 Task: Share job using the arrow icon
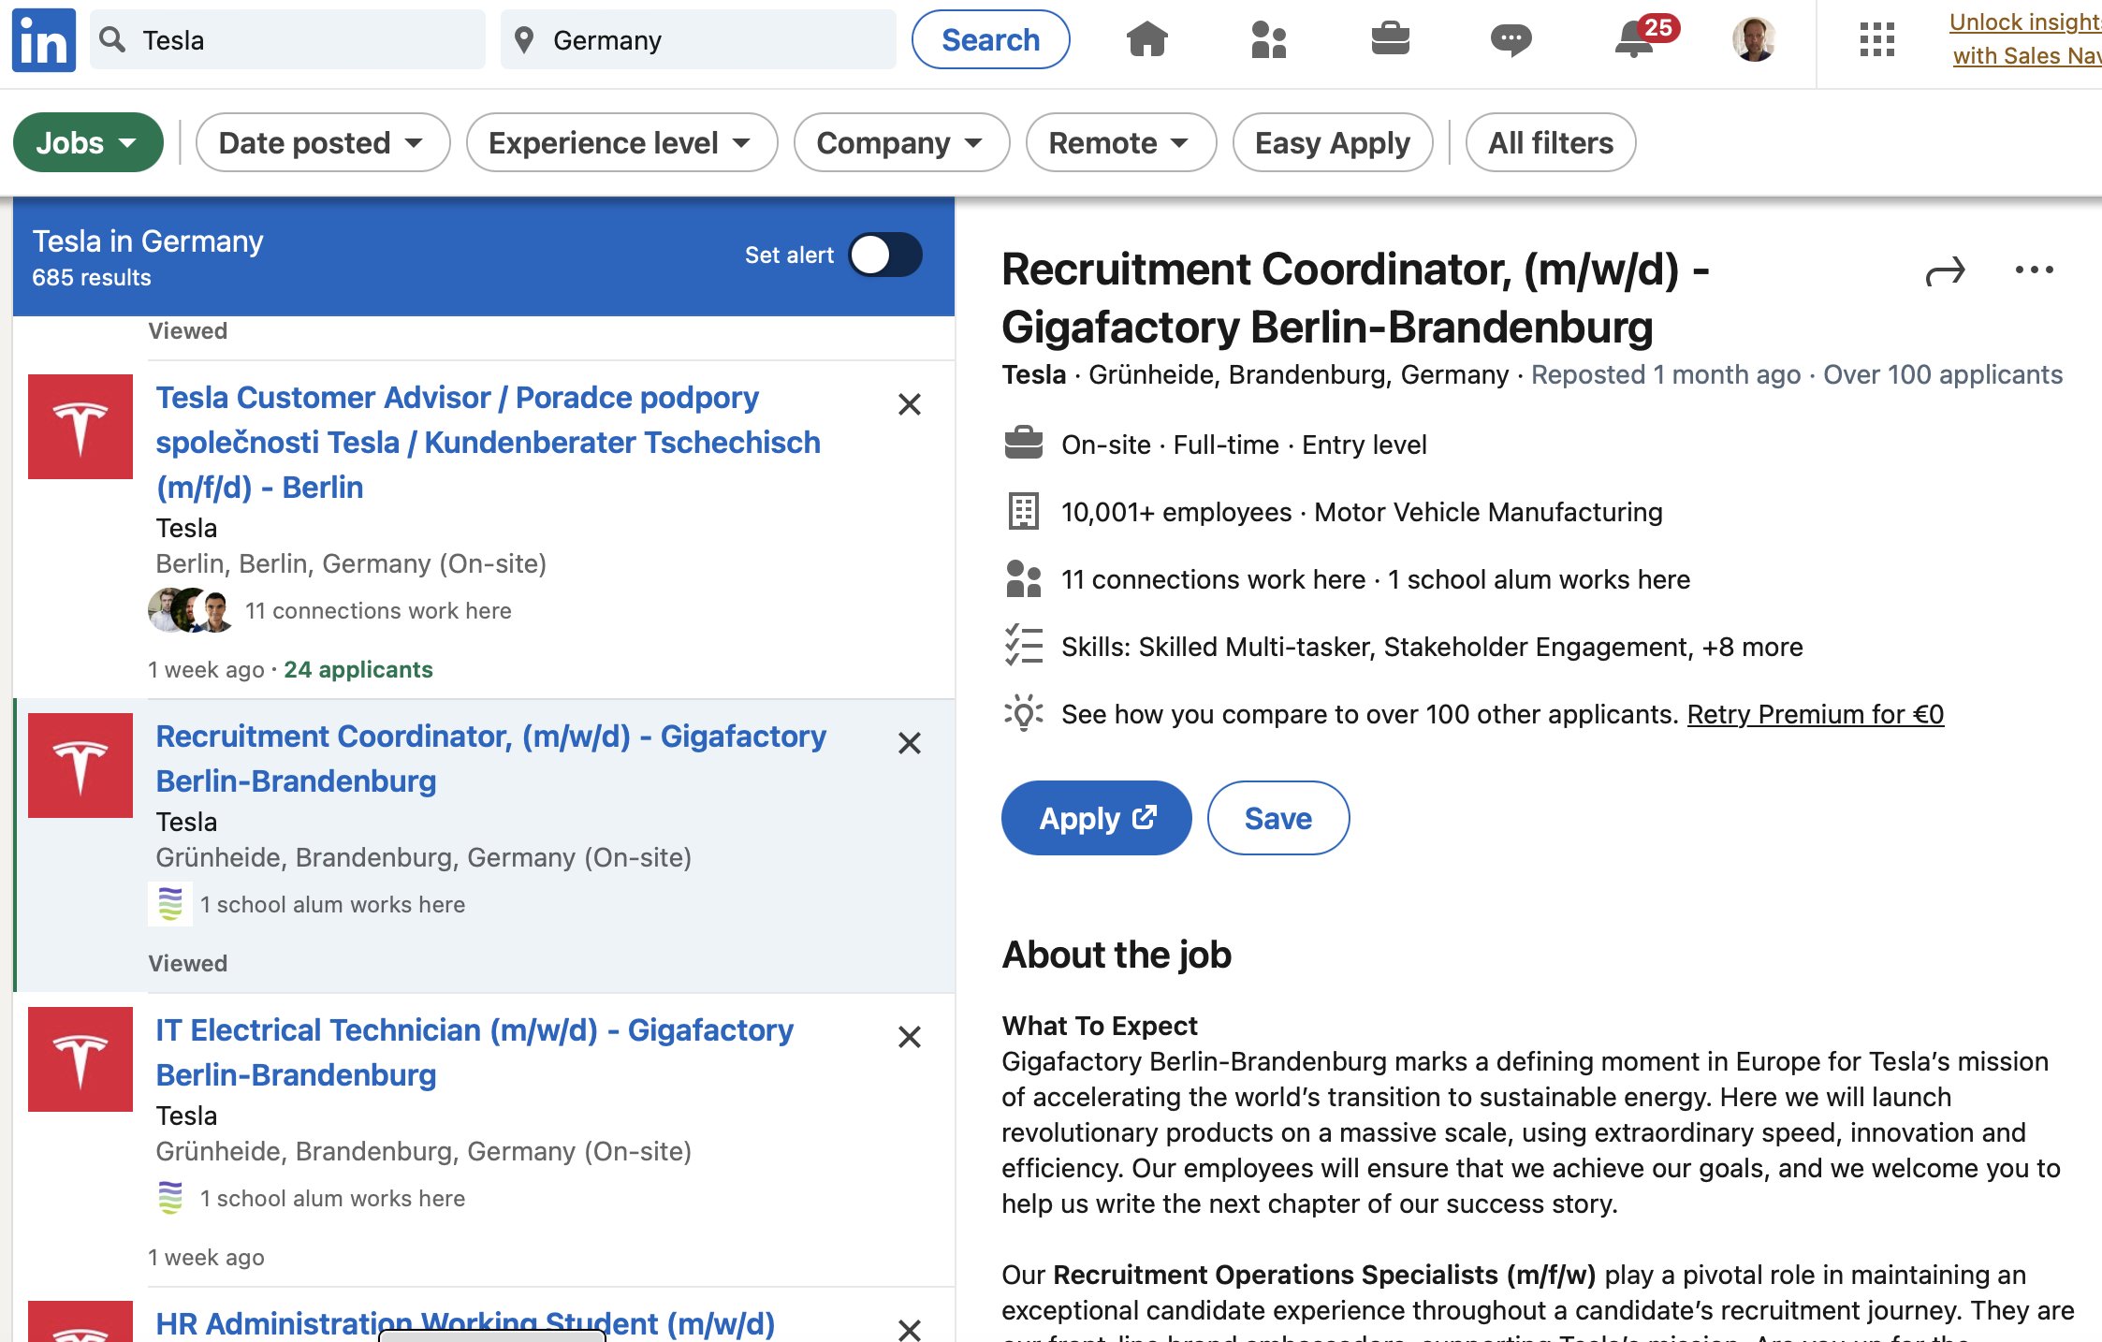click(x=1945, y=271)
